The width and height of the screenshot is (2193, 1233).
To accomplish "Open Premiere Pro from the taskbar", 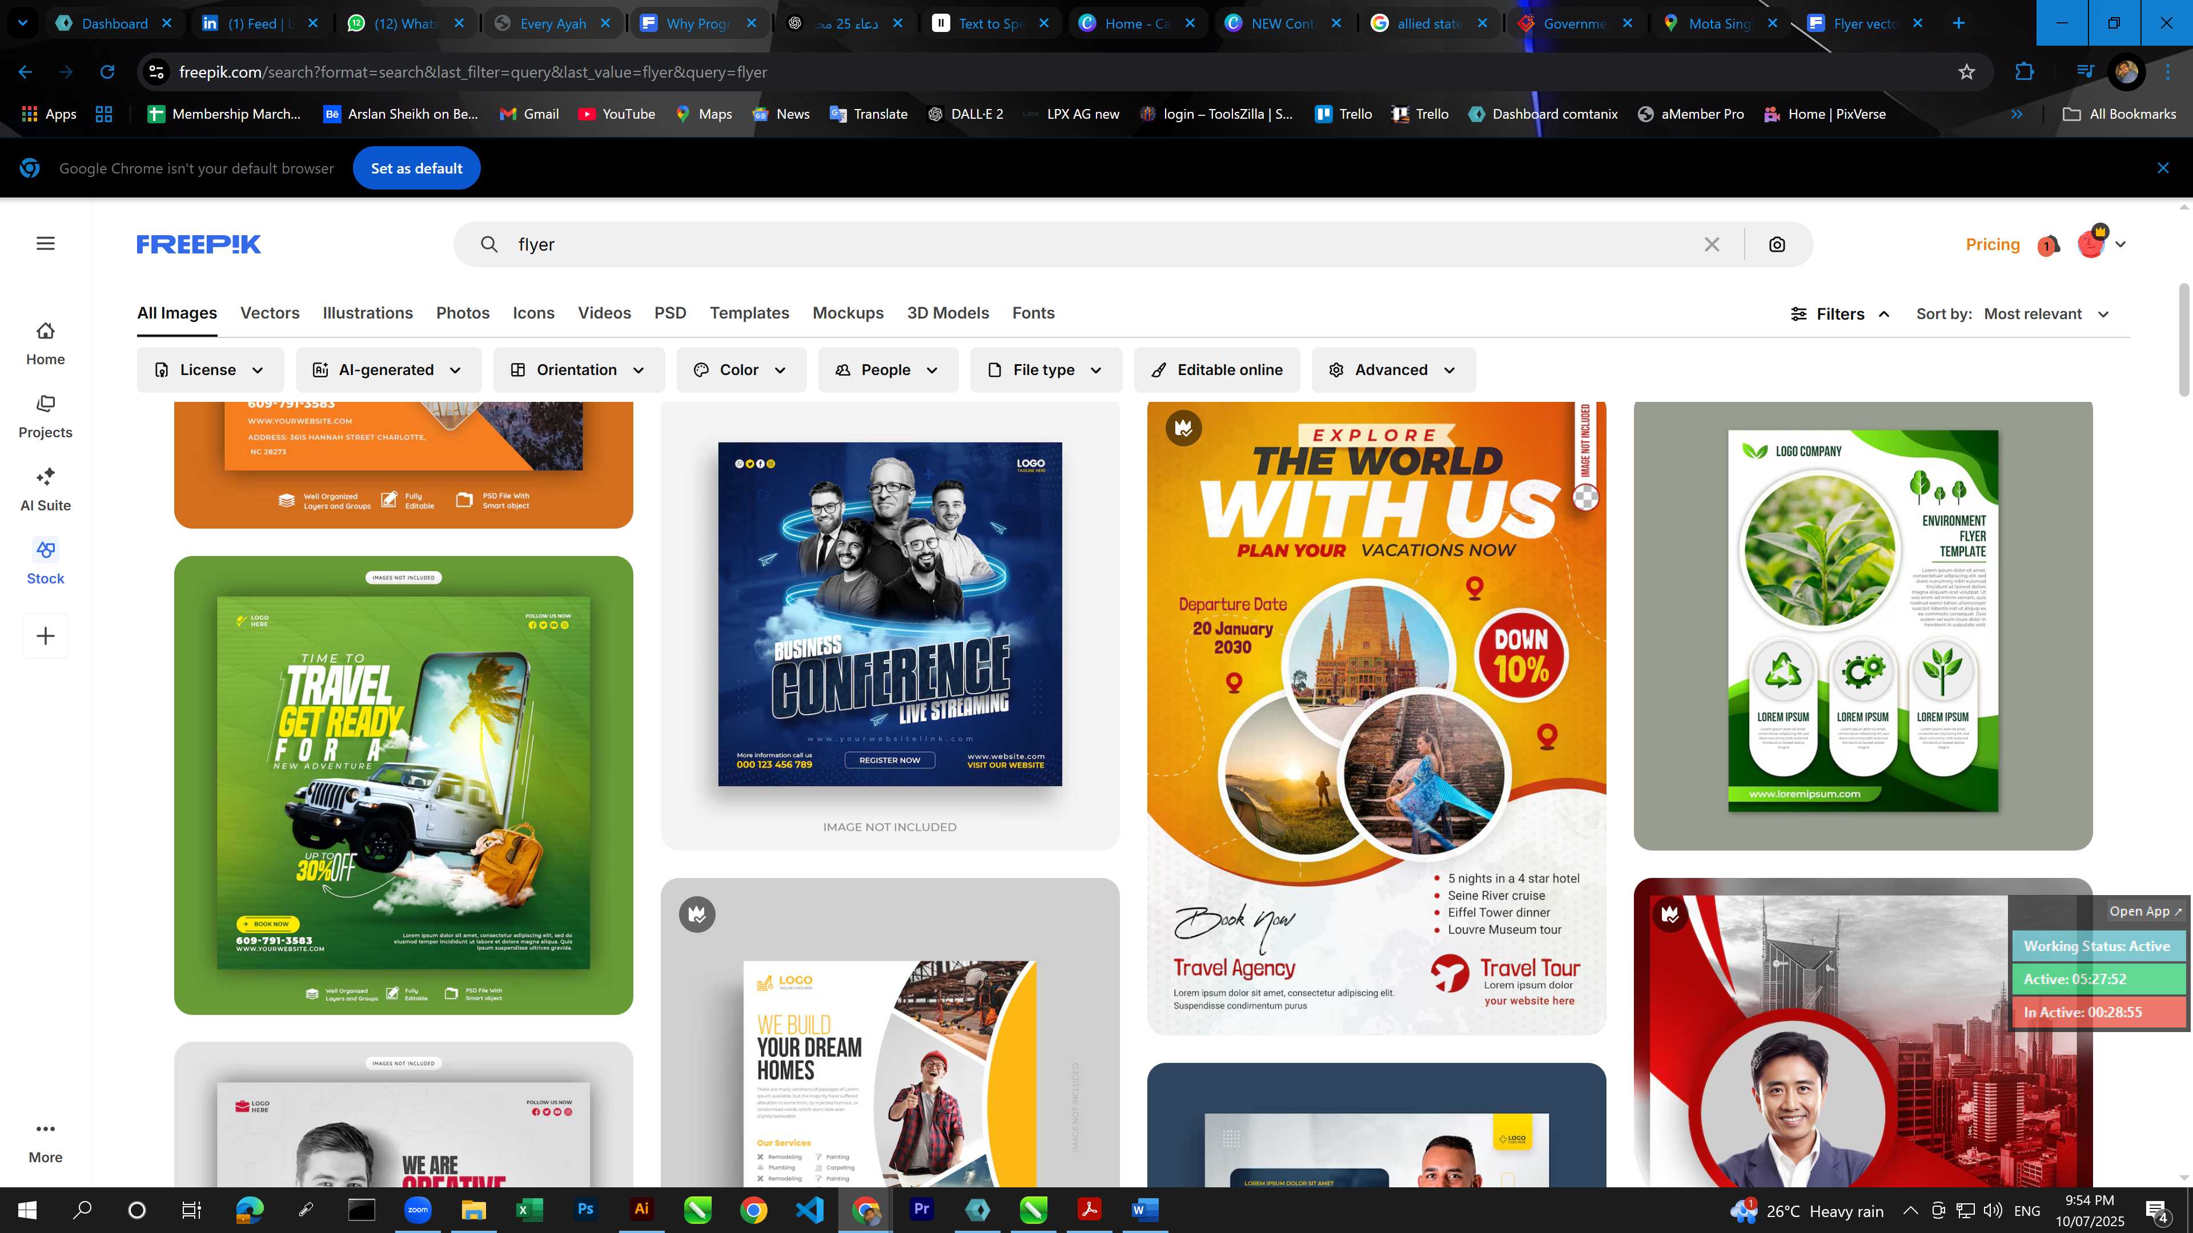I will pyautogui.click(x=922, y=1209).
